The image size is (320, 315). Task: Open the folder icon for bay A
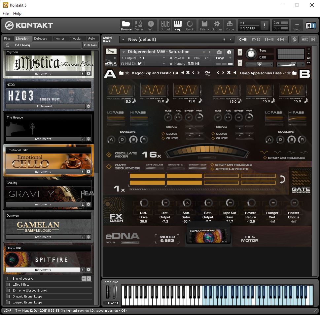pos(122,73)
